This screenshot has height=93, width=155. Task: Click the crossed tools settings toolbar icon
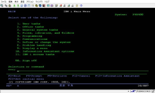click(56, 6)
